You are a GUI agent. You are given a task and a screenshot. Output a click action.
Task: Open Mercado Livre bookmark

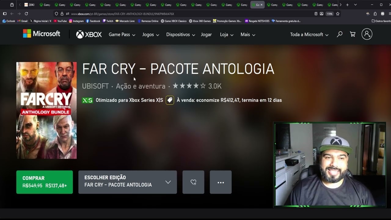(x=125, y=21)
